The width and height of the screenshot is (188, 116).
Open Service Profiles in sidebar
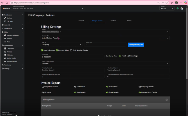tap(12, 58)
